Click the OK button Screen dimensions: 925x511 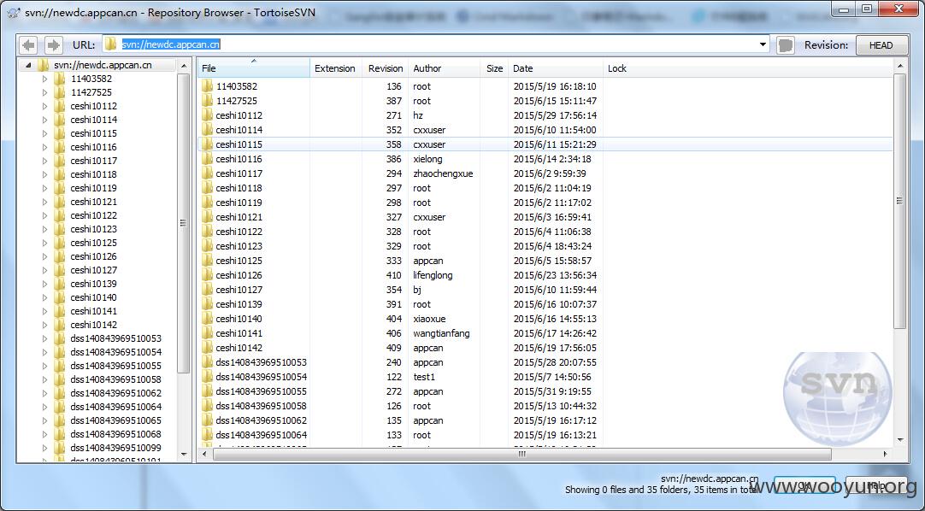[x=804, y=485]
